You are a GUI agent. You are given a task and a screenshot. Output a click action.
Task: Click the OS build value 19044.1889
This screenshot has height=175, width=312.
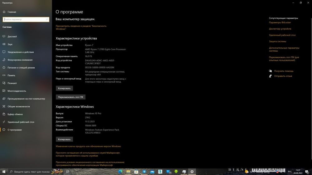click(x=90, y=126)
